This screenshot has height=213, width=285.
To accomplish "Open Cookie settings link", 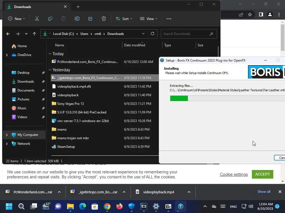I will tap(234, 174).
